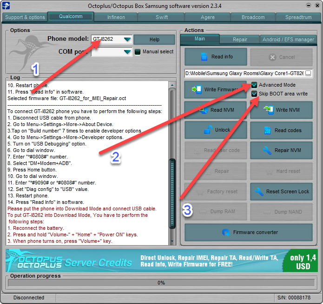
Task: Click log line '3. When phone turns on, press "Volume+" key.'
Action: (60, 241)
